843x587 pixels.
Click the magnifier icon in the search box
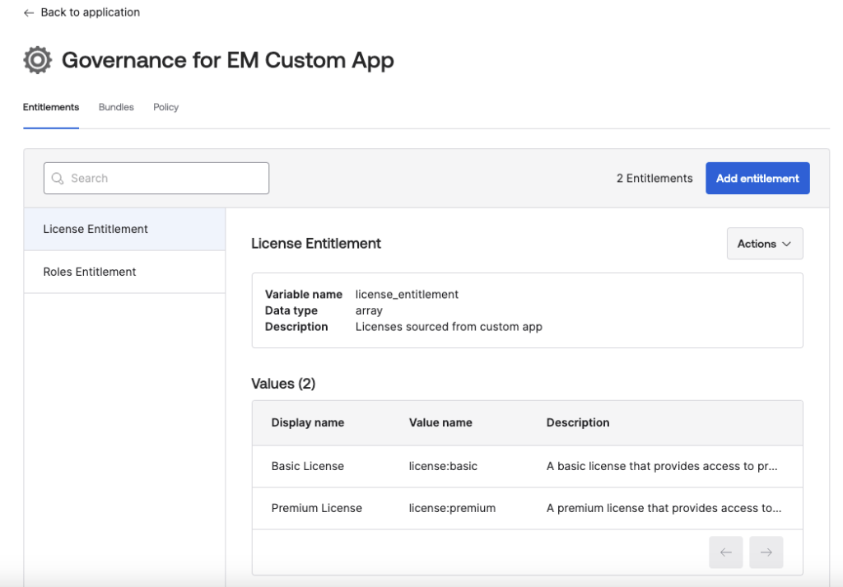57,178
